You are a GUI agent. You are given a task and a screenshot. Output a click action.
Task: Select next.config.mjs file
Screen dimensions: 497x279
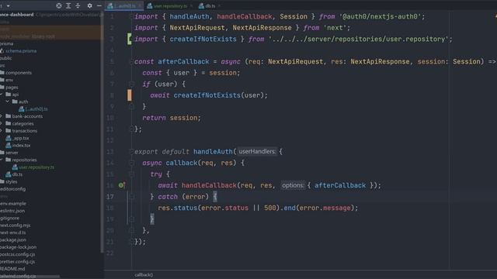(16, 226)
